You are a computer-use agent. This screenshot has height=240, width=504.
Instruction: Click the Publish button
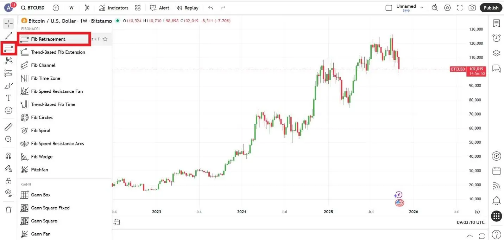(x=491, y=8)
